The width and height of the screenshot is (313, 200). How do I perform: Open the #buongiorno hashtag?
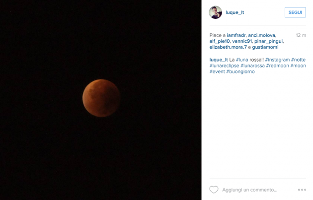pos(240,71)
